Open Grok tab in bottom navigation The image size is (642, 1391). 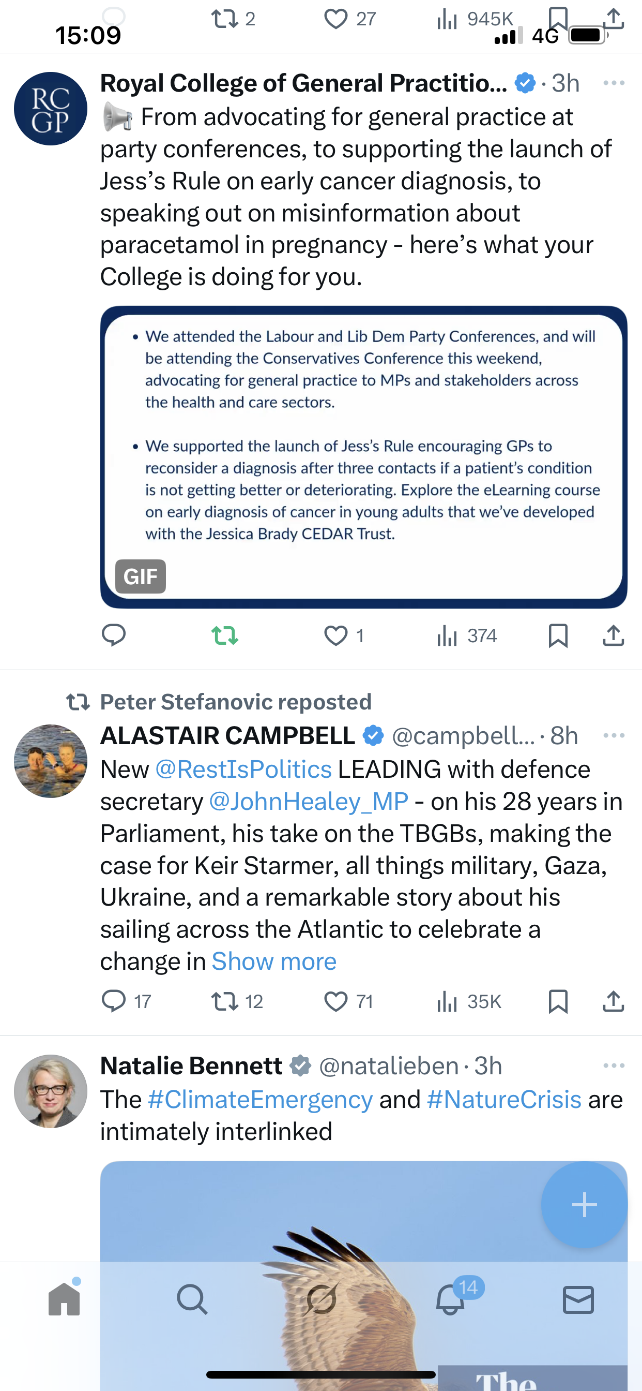coord(321,1299)
